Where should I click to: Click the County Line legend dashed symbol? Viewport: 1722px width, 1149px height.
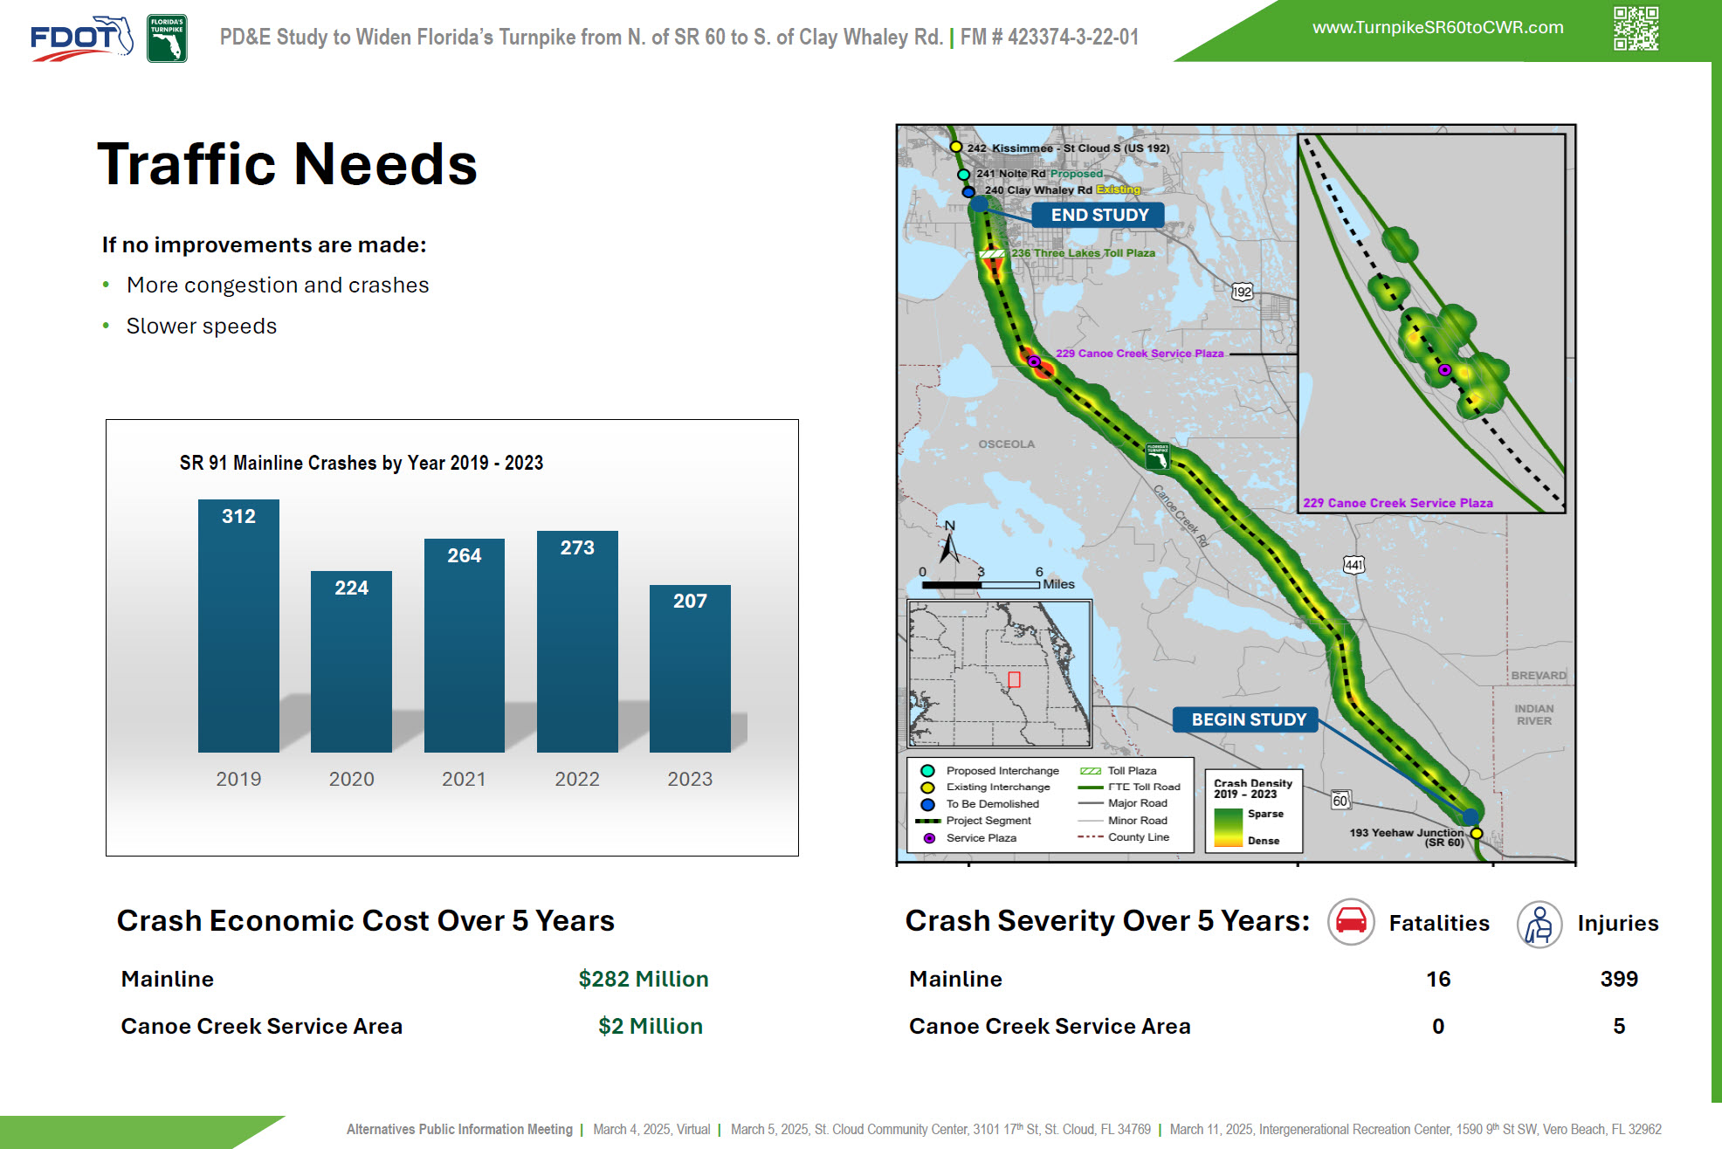tap(1091, 836)
